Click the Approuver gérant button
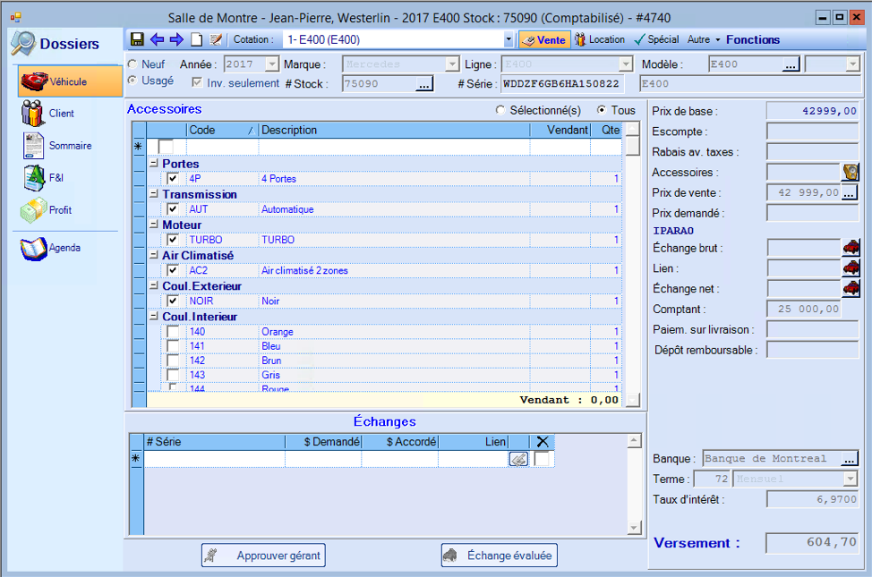The image size is (872, 577). tap(262, 556)
